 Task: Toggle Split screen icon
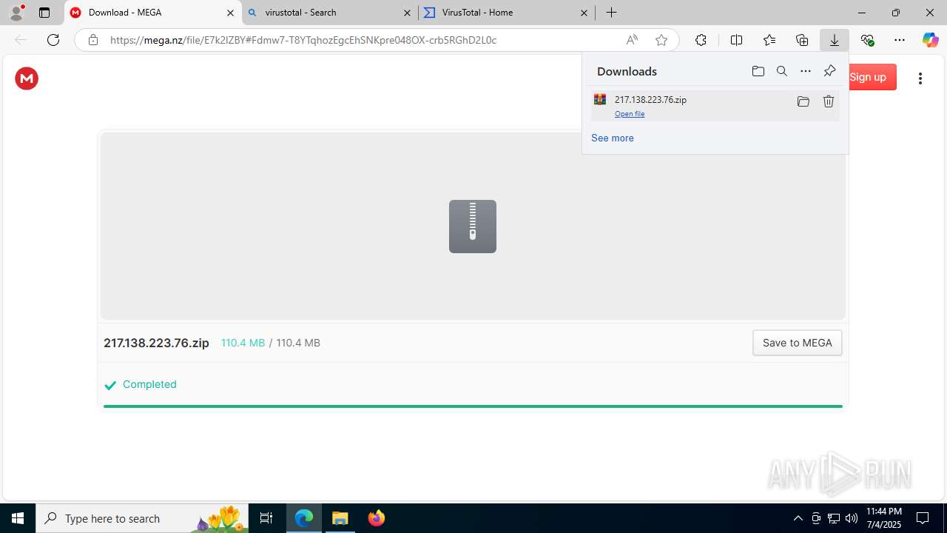pyautogui.click(x=736, y=40)
